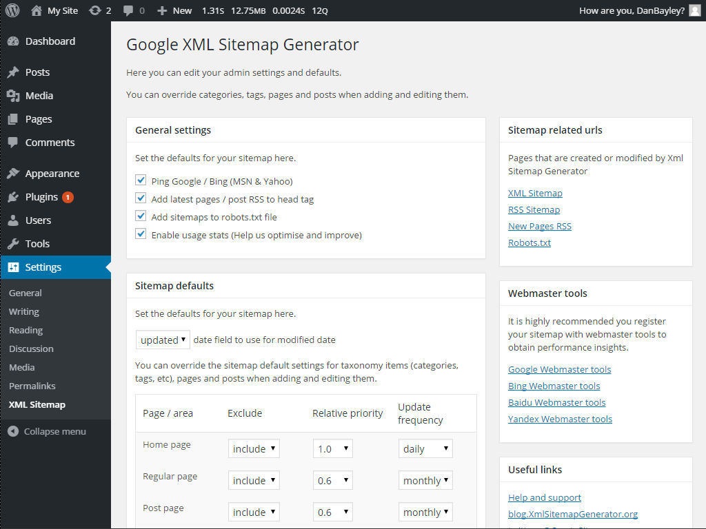Viewport: 706px width, 529px height.
Task: Open the updates icon in admin bar
Action: point(95,10)
